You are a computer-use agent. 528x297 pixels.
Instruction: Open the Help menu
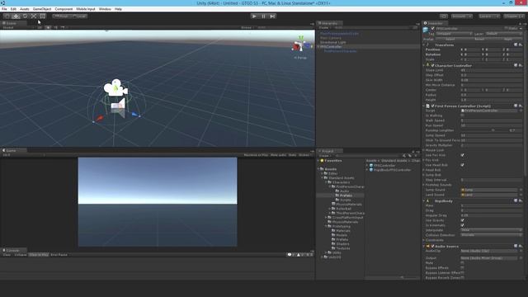118,9
